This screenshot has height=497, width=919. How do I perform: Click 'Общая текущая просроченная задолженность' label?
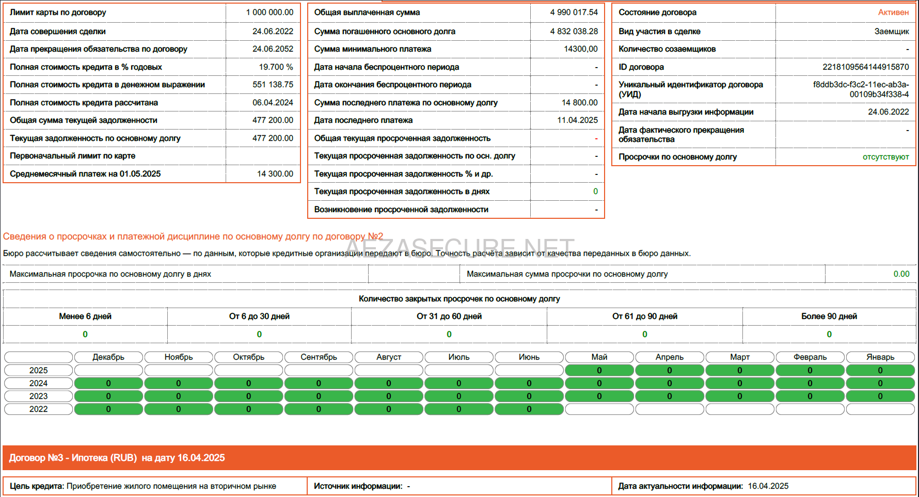click(x=402, y=138)
